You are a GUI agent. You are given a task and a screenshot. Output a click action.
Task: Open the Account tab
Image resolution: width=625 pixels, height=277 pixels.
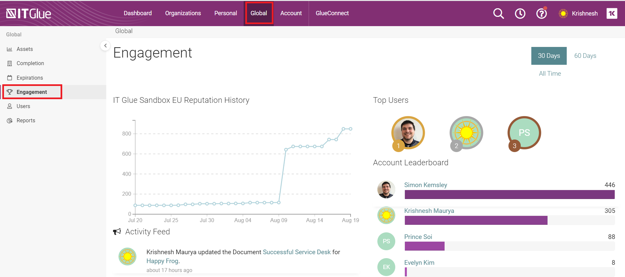[x=291, y=13]
